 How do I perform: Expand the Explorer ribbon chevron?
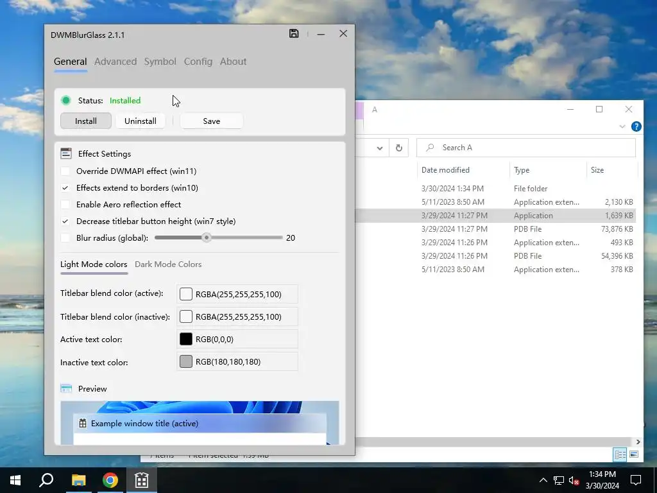pyautogui.click(x=622, y=126)
